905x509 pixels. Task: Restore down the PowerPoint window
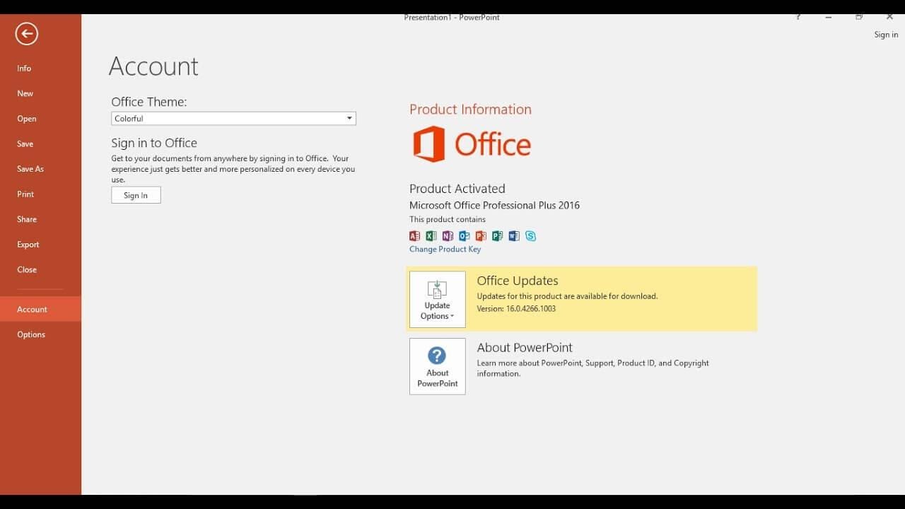point(859,17)
